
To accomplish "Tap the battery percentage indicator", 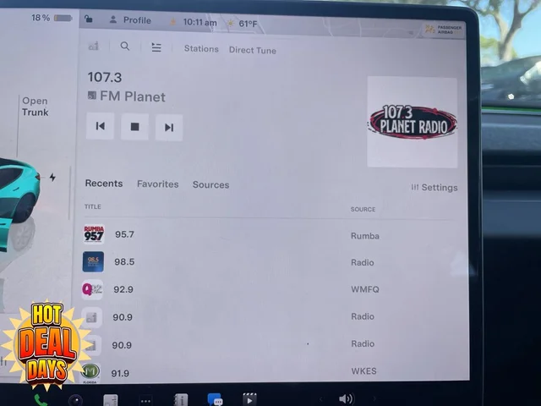I will pos(52,18).
